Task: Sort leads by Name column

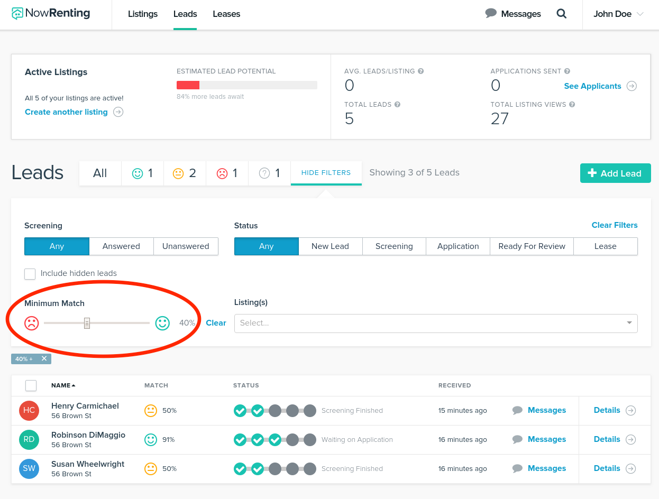Action: coord(63,385)
